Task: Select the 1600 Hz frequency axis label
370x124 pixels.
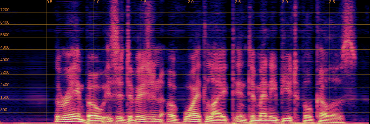Action: click(x=5, y=97)
